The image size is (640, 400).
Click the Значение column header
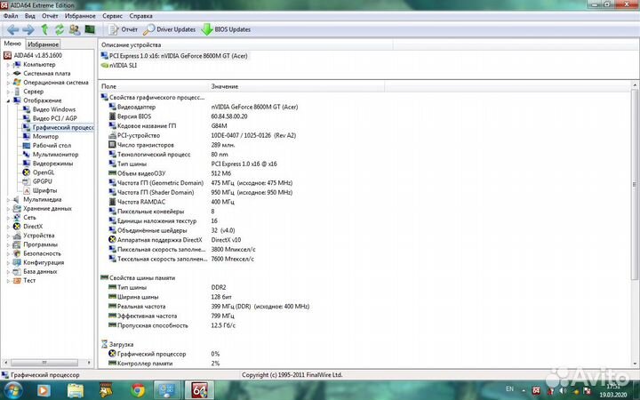pos(296,86)
